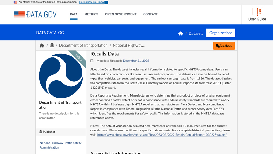
Task: Click the Federal ribbon label on logo
Action: pyautogui.click(x=79, y=58)
